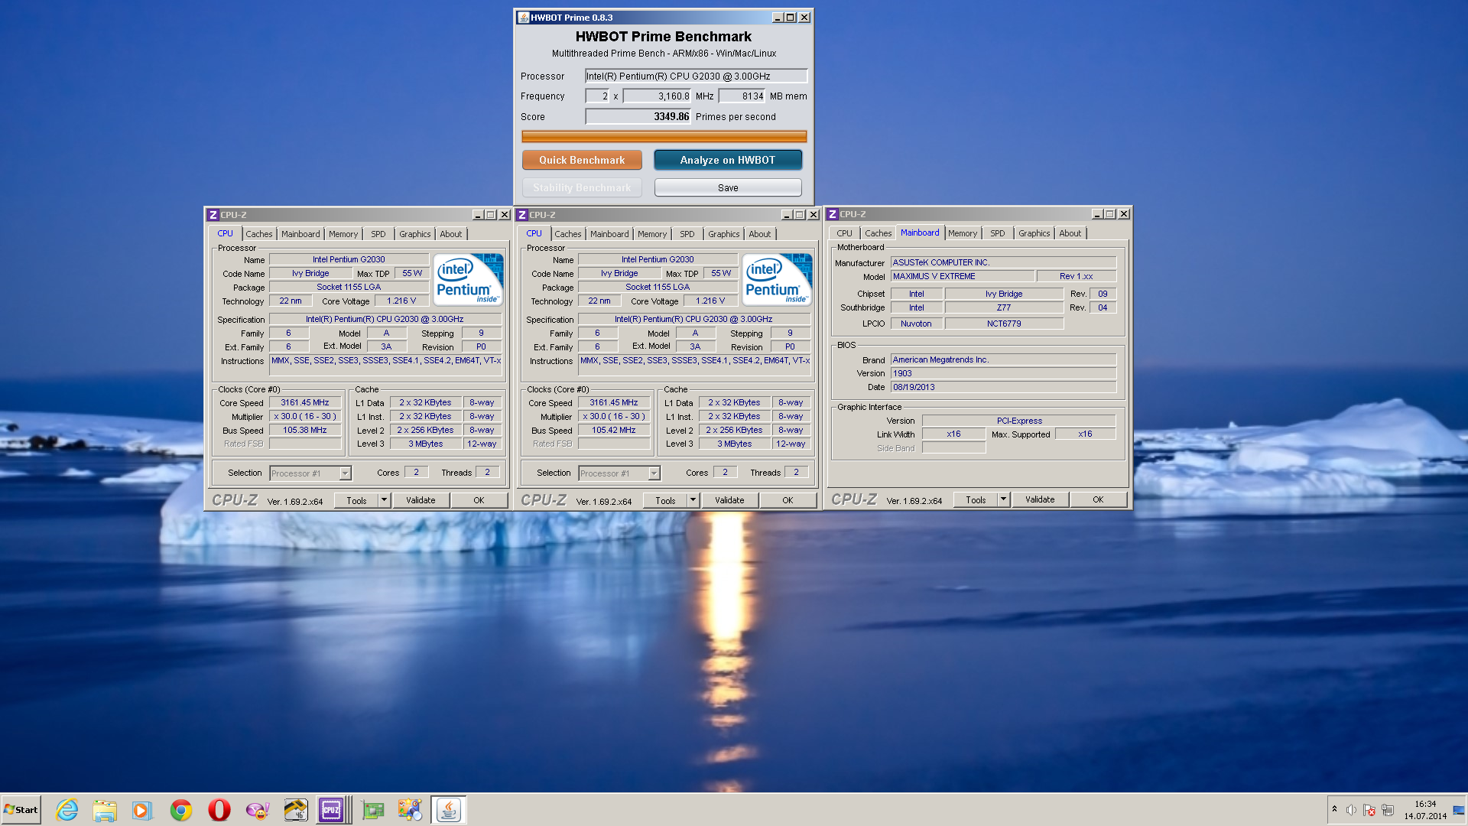The image size is (1468, 826).
Task: Open Caches tab in Mainboard CPU-Z window
Action: [x=879, y=233]
